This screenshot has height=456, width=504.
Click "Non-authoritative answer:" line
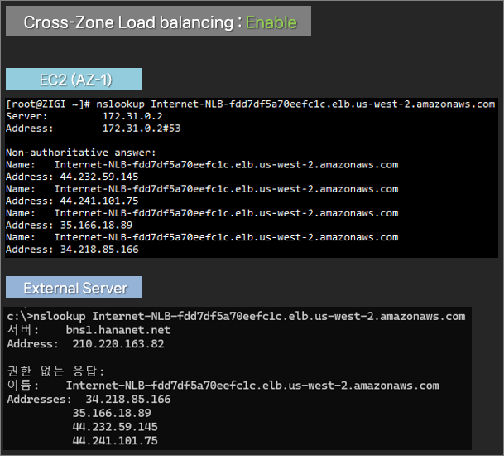80,153
